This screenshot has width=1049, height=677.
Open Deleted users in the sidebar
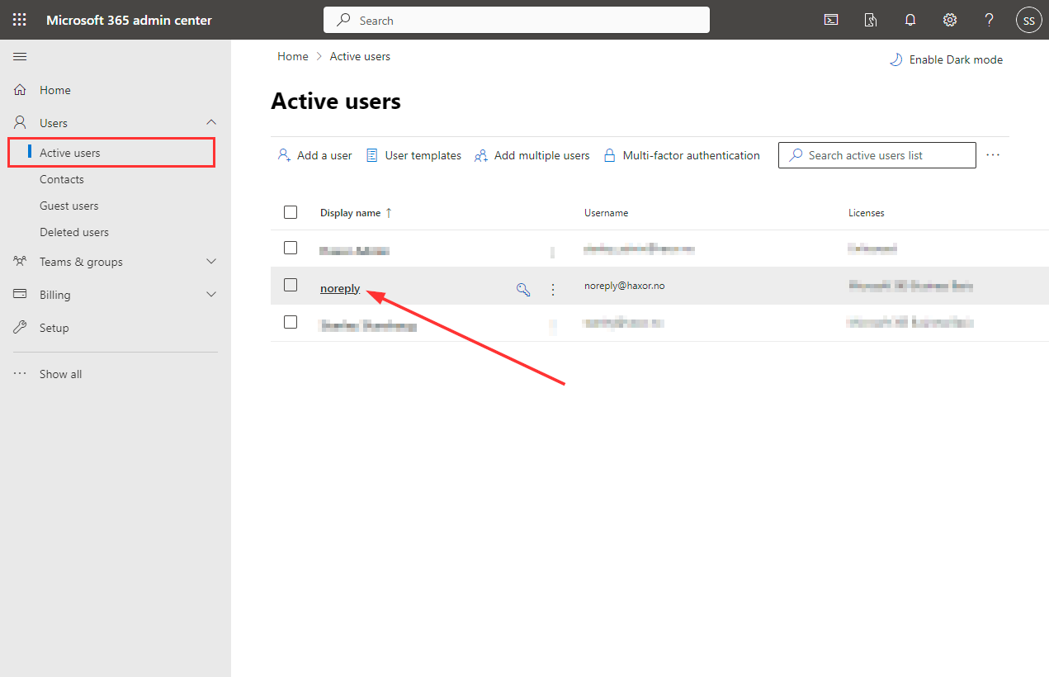click(x=74, y=232)
